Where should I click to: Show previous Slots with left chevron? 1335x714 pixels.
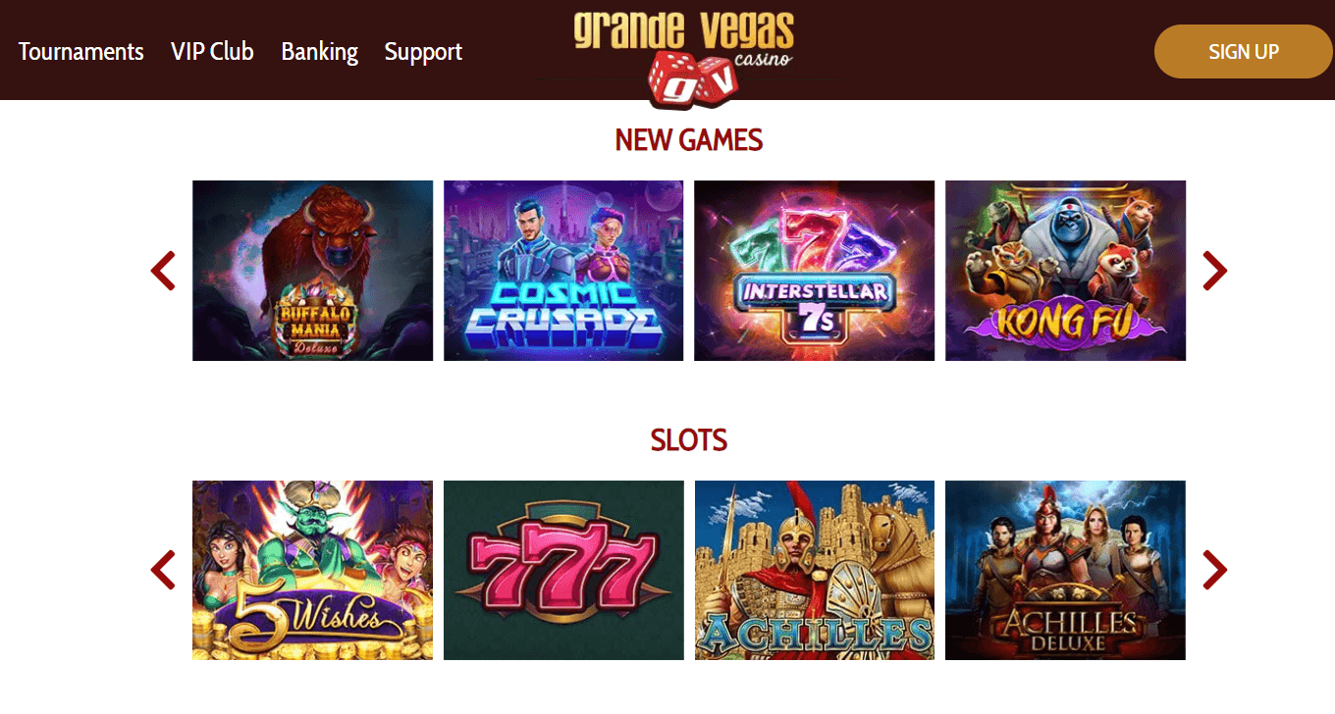click(x=163, y=570)
